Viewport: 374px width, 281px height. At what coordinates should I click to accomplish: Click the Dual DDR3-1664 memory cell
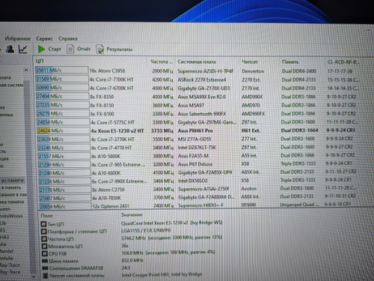pos(299,130)
